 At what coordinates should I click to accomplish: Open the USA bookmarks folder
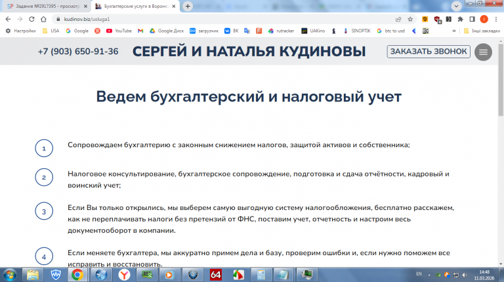(x=51, y=31)
